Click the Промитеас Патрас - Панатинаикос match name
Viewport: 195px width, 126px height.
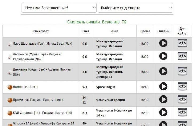pyautogui.click(x=38, y=100)
